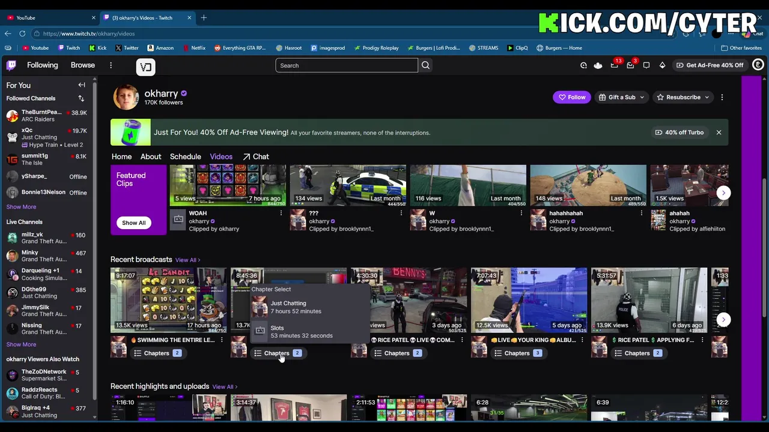Click okharry's profile avatar
Screen dimensions: 769x432
(x=126, y=97)
